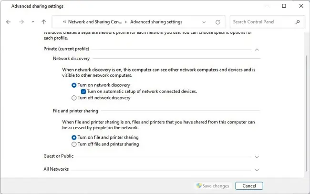Viewport: 310px width, 194px height.
Task: Click the Search Control Panel field
Action: pyautogui.click(x=262, y=22)
